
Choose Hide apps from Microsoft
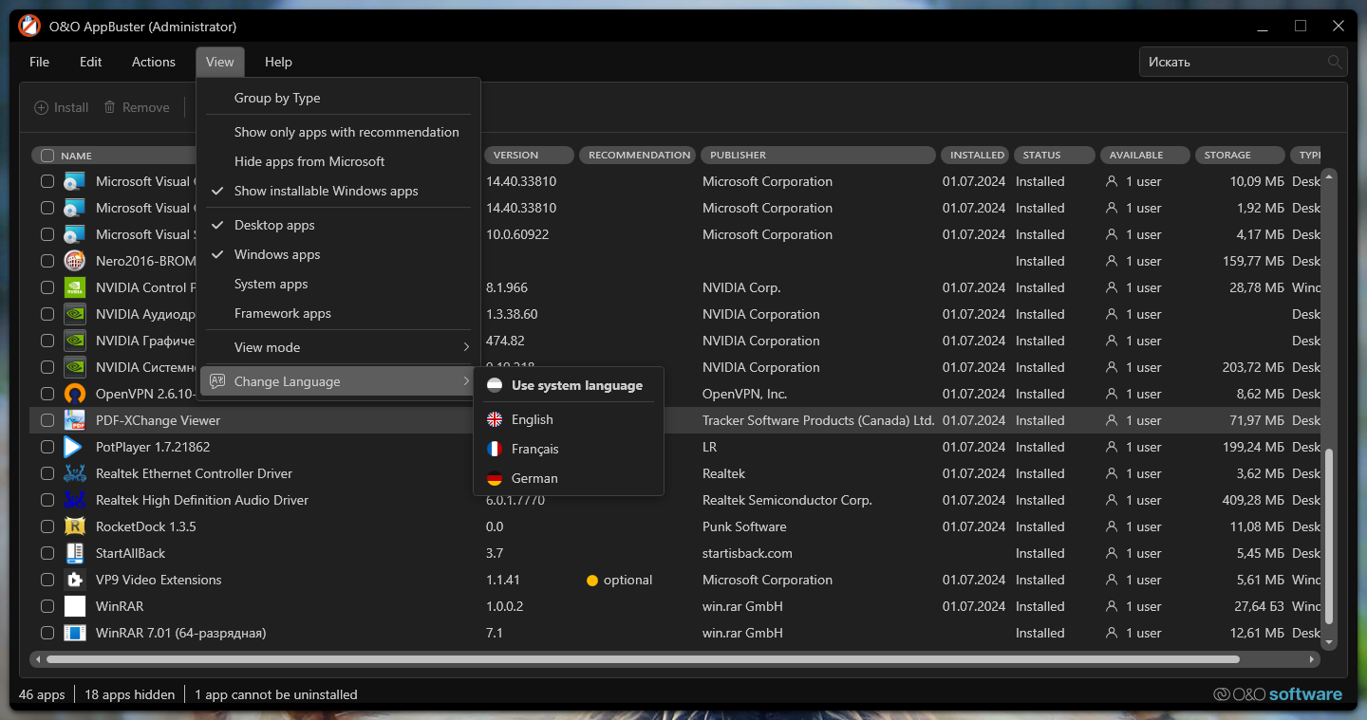point(309,161)
